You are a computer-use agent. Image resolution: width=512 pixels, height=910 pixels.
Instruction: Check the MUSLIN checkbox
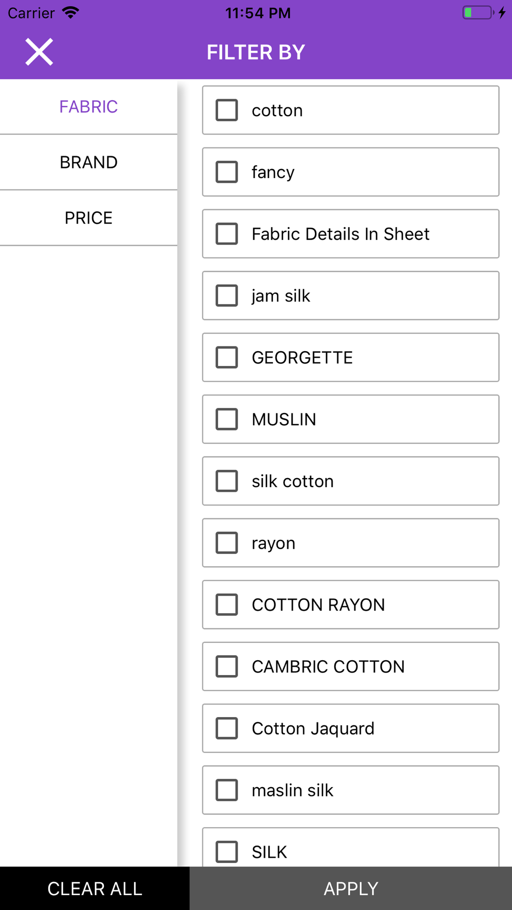pyautogui.click(x=227, y=419)
